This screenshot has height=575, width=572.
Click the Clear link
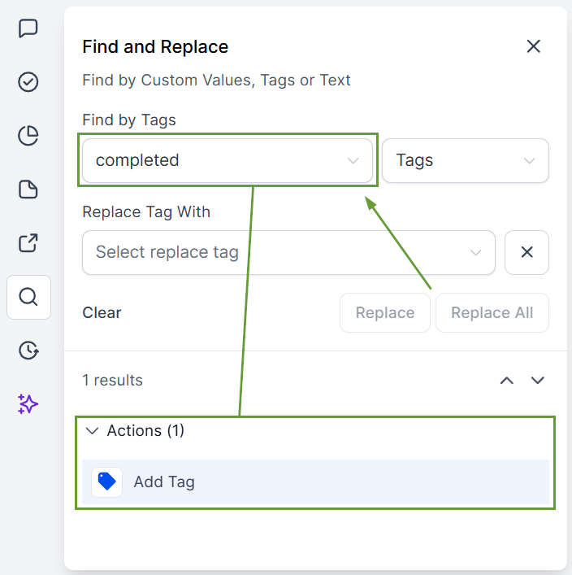click(x=102, y=312)
